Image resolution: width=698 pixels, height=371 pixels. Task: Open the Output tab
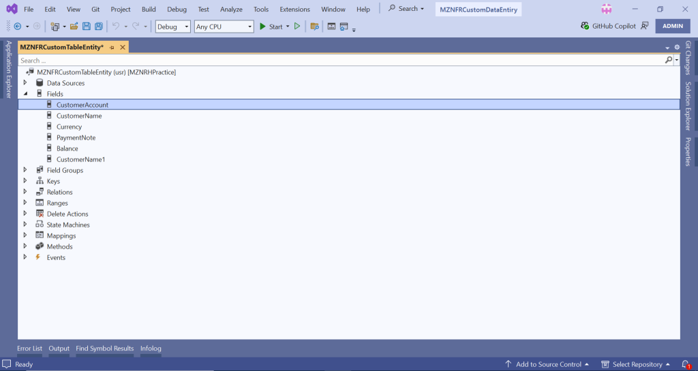click(x=59, y=349)
